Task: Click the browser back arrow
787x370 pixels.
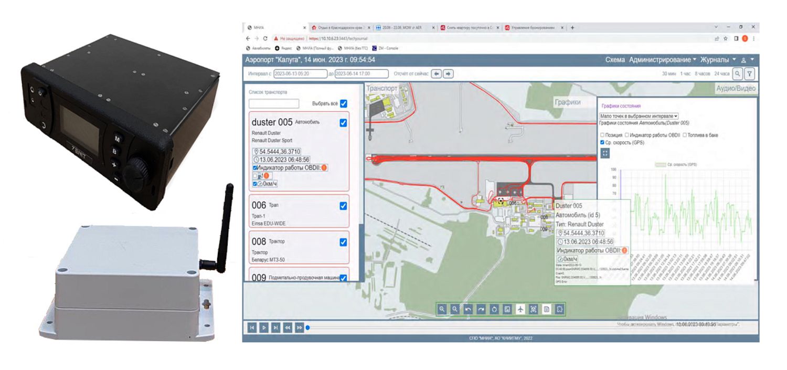Action: (x=249, y=38)
